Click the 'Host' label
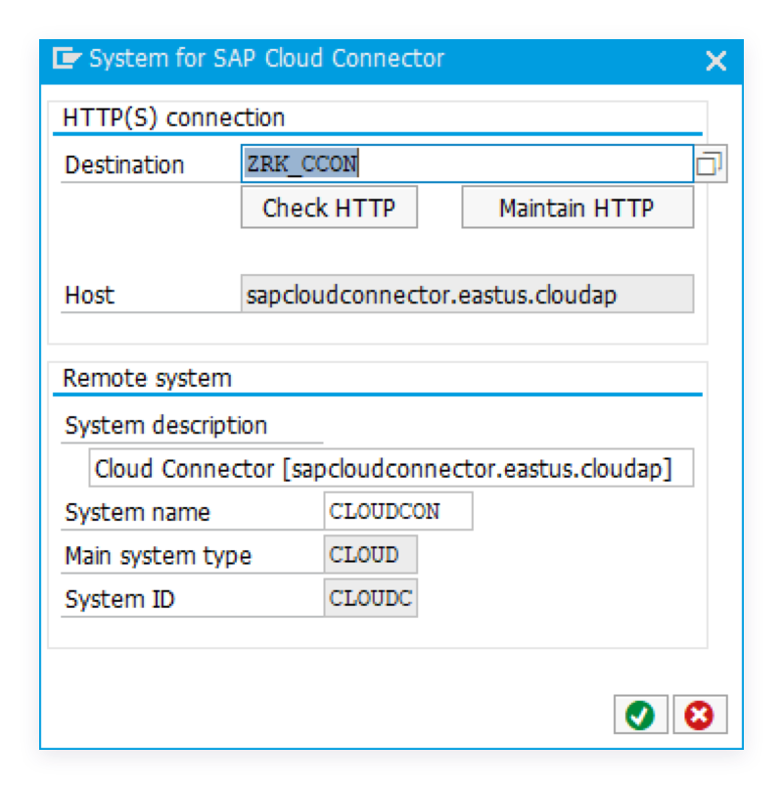 point(90,295)
